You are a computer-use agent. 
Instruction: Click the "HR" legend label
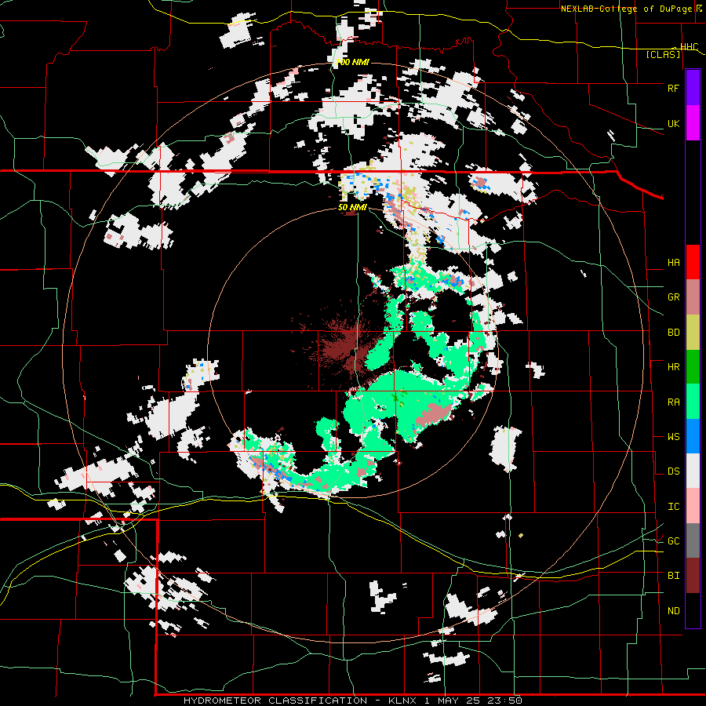pyautogui.click(x=673, y=367)
